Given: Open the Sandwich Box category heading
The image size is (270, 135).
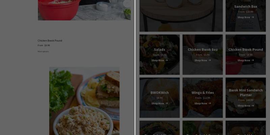Looking at the screenshot, I should point(246,6).
